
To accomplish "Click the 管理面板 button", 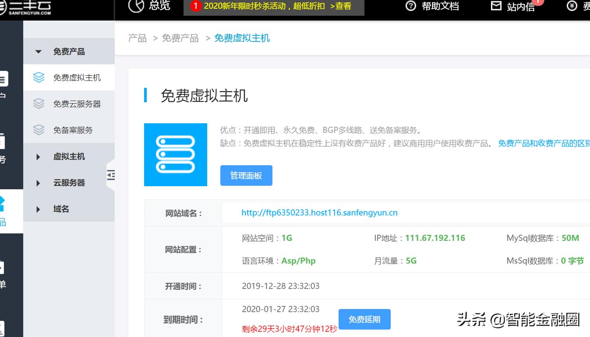I will point(246,175).
